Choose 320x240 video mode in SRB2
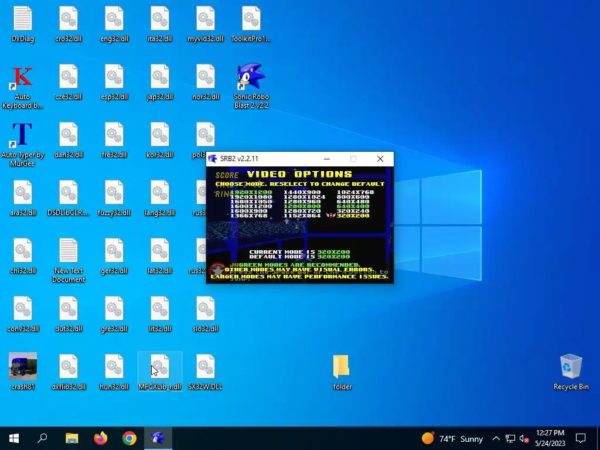 tap(353, 211)
